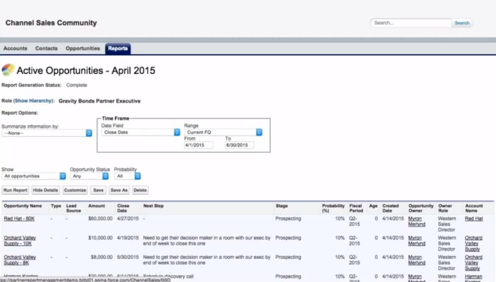This screenshot has width=496, height=282.
Task: Click the Save button
Action: click(98, 190)
